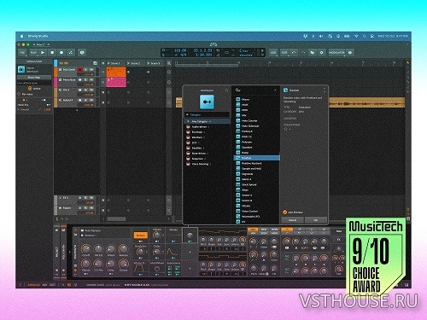Viewport: 427px width, 320px height.
Task: Select the Sample and Hold modulator
Action: (256, 169)
